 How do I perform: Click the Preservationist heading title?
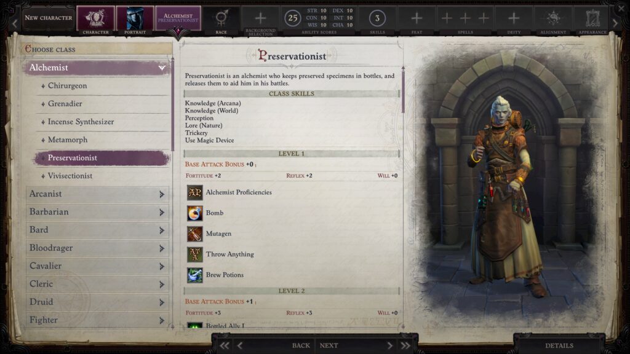(x=292, y=56)
